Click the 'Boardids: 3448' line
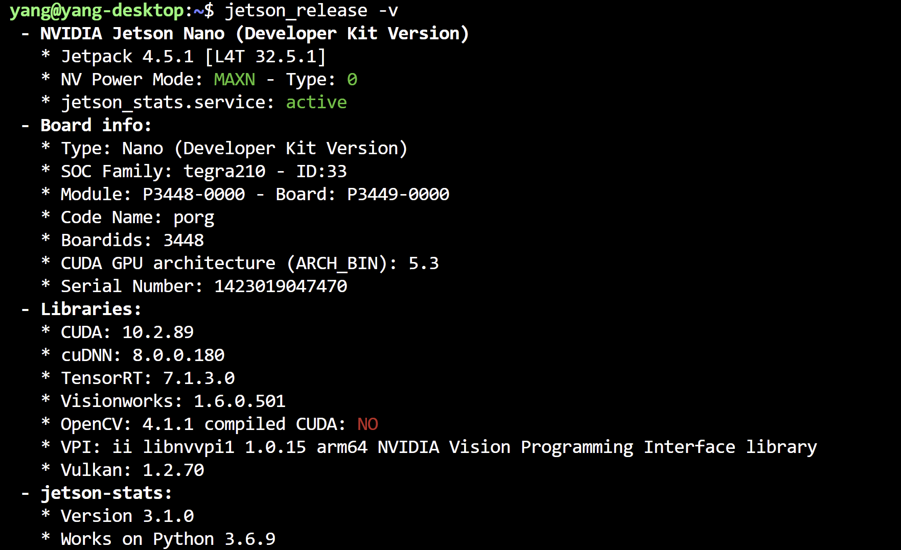The height and width of the screenshot is (550, 901). pyautogui.click(x=132, y=241)
